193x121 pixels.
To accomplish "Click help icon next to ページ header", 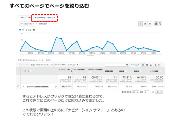I will pos(31,71).
